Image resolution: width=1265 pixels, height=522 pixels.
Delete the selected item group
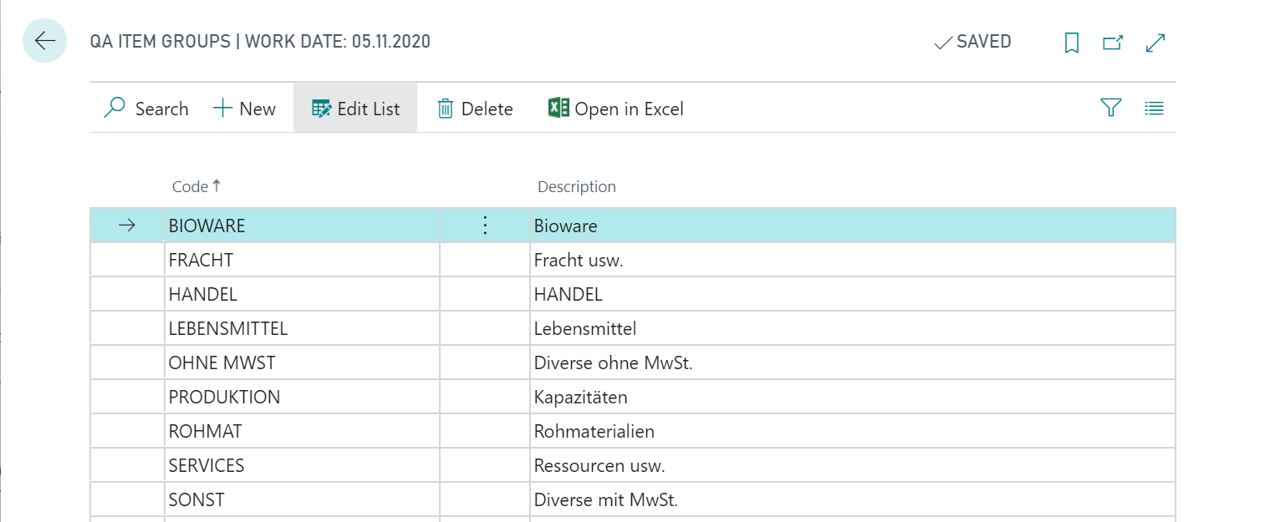pos(475,109)
